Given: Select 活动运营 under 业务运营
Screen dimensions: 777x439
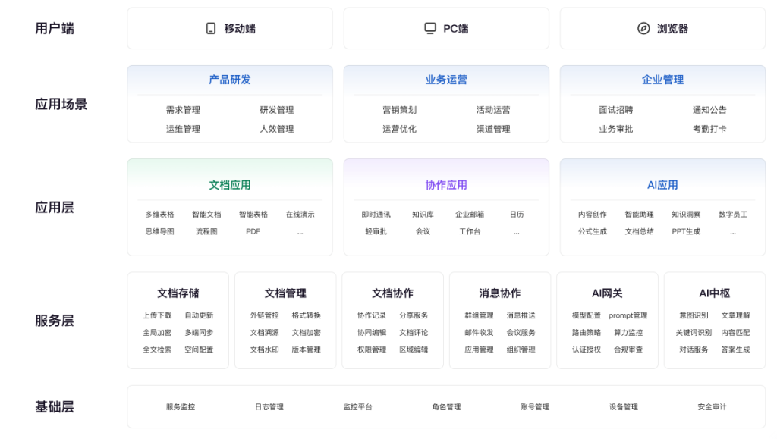Looking at the screenshot, I should point(493,110).
